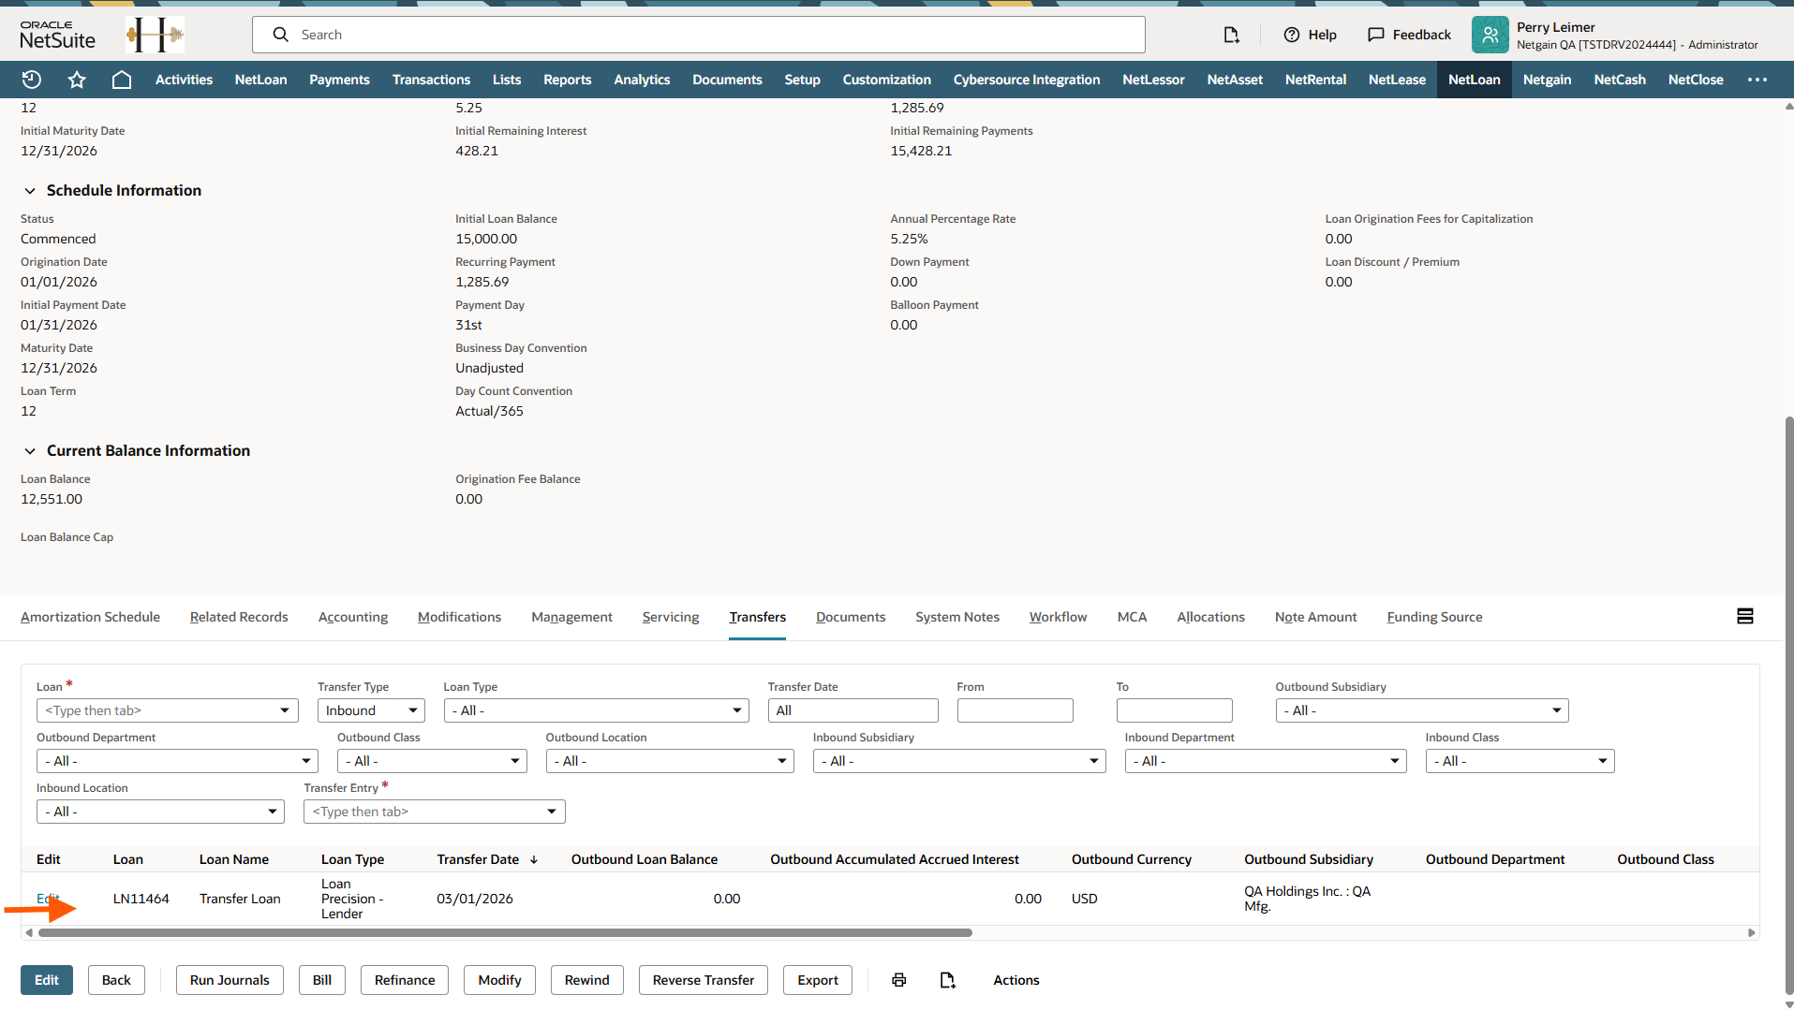The image size is (1794, 1010).
Task: Switch to the Amortization Schedule tab
Action: [90, 617]
